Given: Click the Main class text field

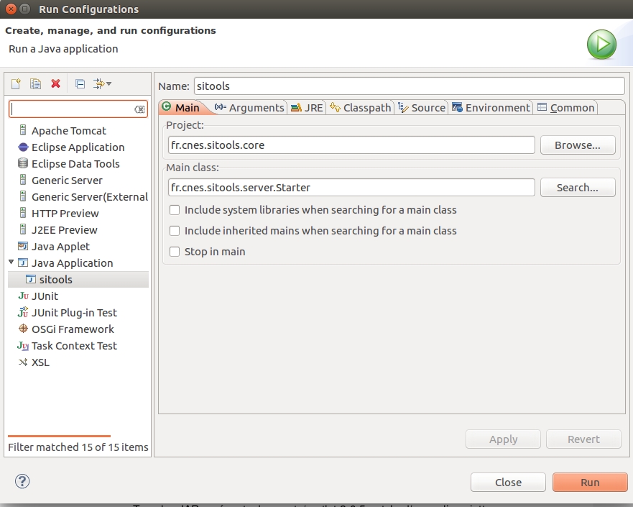Looking at the screenshot, I should pyautogui.click(x=351, y=188).
